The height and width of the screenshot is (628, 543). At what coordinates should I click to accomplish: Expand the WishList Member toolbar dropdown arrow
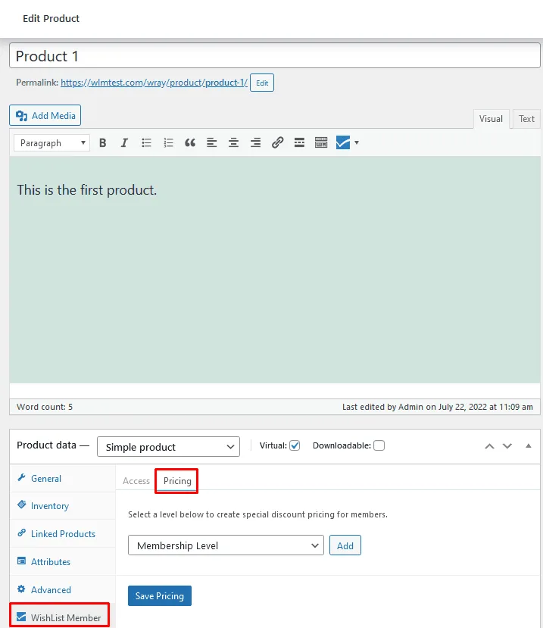click(357, 142)
